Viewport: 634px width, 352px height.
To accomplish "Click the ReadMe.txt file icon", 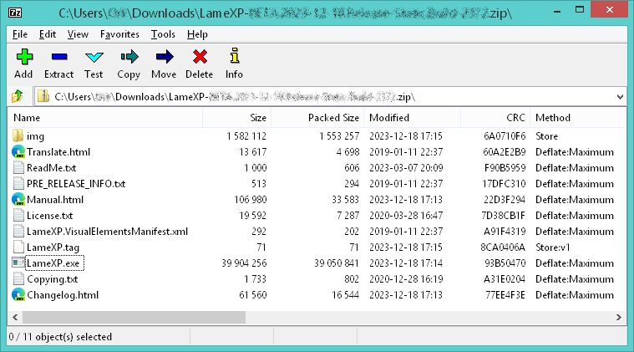I will (18, 167).
